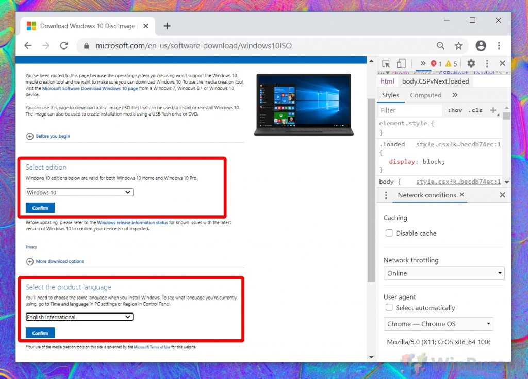The width and height of the screenshot is (528, 379).
Task: Click the reload page icon
Action: coord(64,45)
